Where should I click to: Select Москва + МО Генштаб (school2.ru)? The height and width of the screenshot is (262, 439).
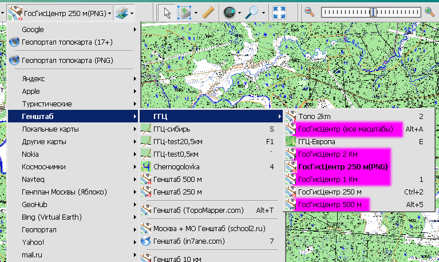[211, 228]
